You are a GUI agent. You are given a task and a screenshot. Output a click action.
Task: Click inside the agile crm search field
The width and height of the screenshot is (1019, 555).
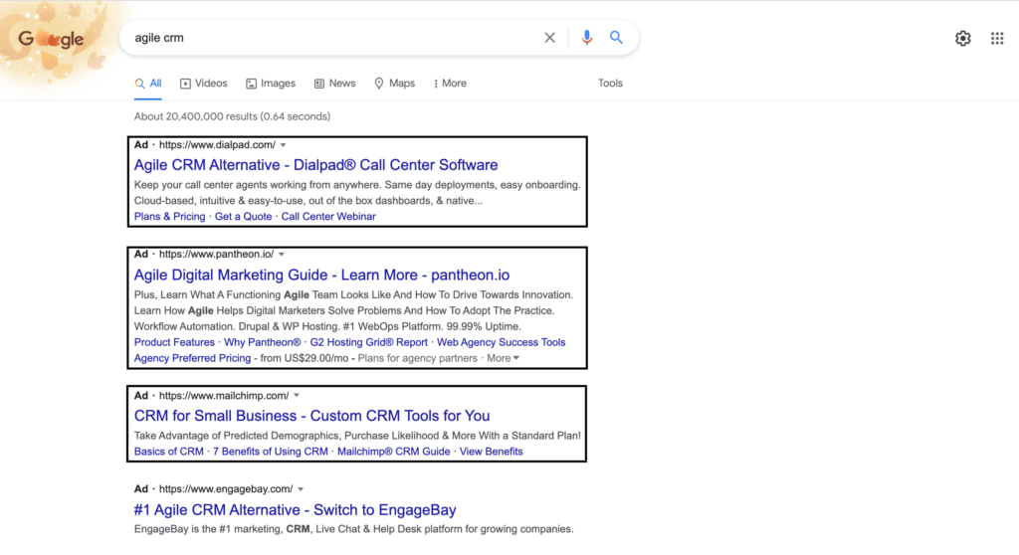tap(331, 38)
